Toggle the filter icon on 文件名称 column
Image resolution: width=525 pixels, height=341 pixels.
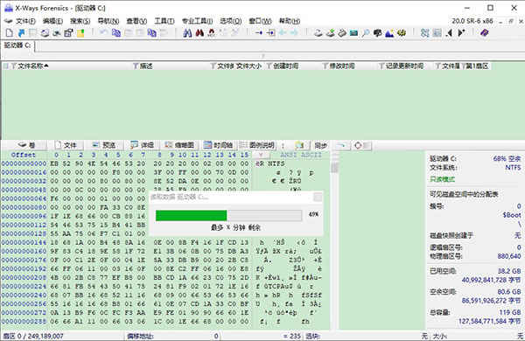pos(14,66)
